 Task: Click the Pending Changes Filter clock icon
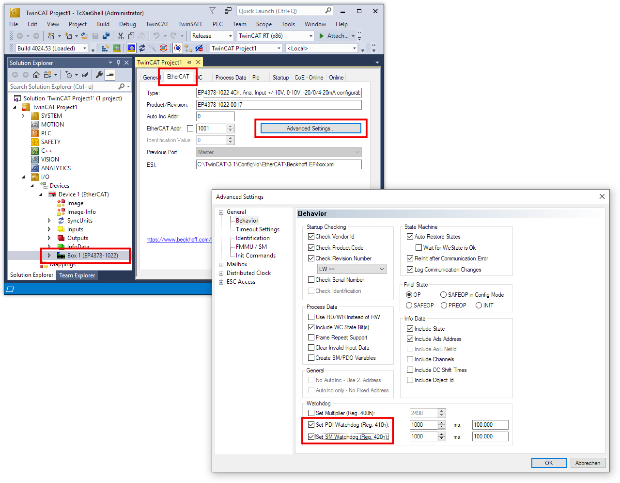click(69, 75)
